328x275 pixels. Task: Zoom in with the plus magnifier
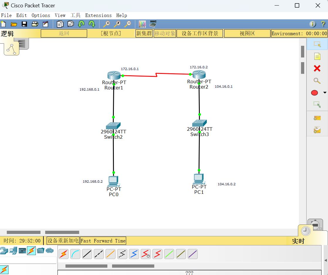pyautogui.click(x=106, y=24)
